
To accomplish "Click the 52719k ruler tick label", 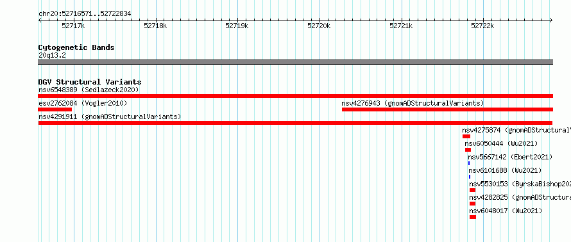I will [x=237, y=26].
